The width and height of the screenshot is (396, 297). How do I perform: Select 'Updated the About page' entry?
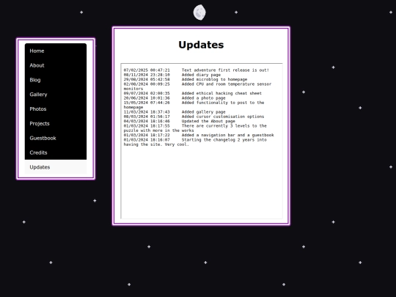pyautogui.click(x=208, y=121)
